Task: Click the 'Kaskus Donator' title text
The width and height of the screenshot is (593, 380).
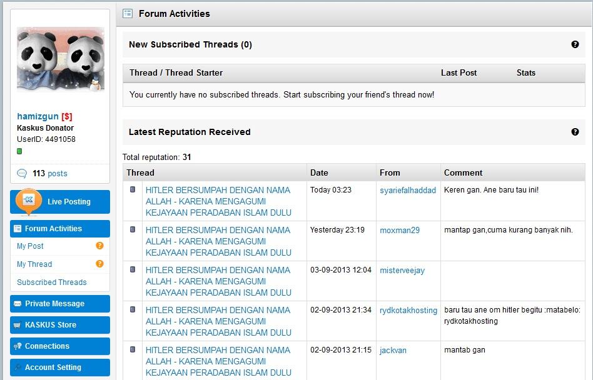Action: pyautogui.click(x=46, y=128)
